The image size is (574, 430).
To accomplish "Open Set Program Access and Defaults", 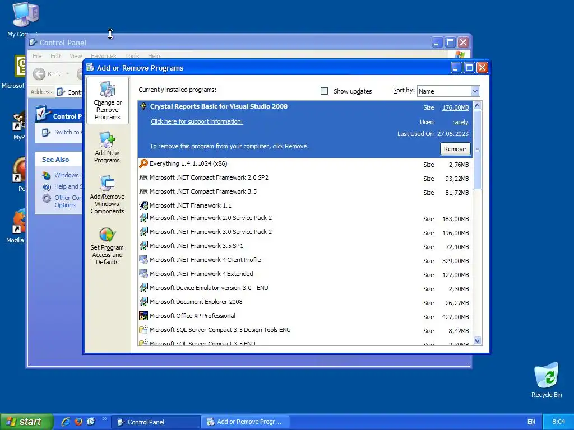I will [x=107, y=246].
